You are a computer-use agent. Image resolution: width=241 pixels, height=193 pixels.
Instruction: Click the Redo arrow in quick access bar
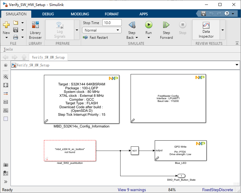click(219, 14)
